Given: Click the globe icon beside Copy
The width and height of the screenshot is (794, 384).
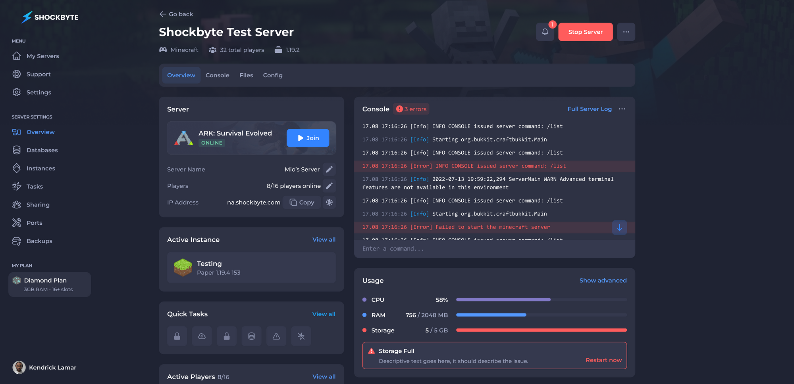Looking at the screenshot, I should pyautogui.click(x=329, y=203).
